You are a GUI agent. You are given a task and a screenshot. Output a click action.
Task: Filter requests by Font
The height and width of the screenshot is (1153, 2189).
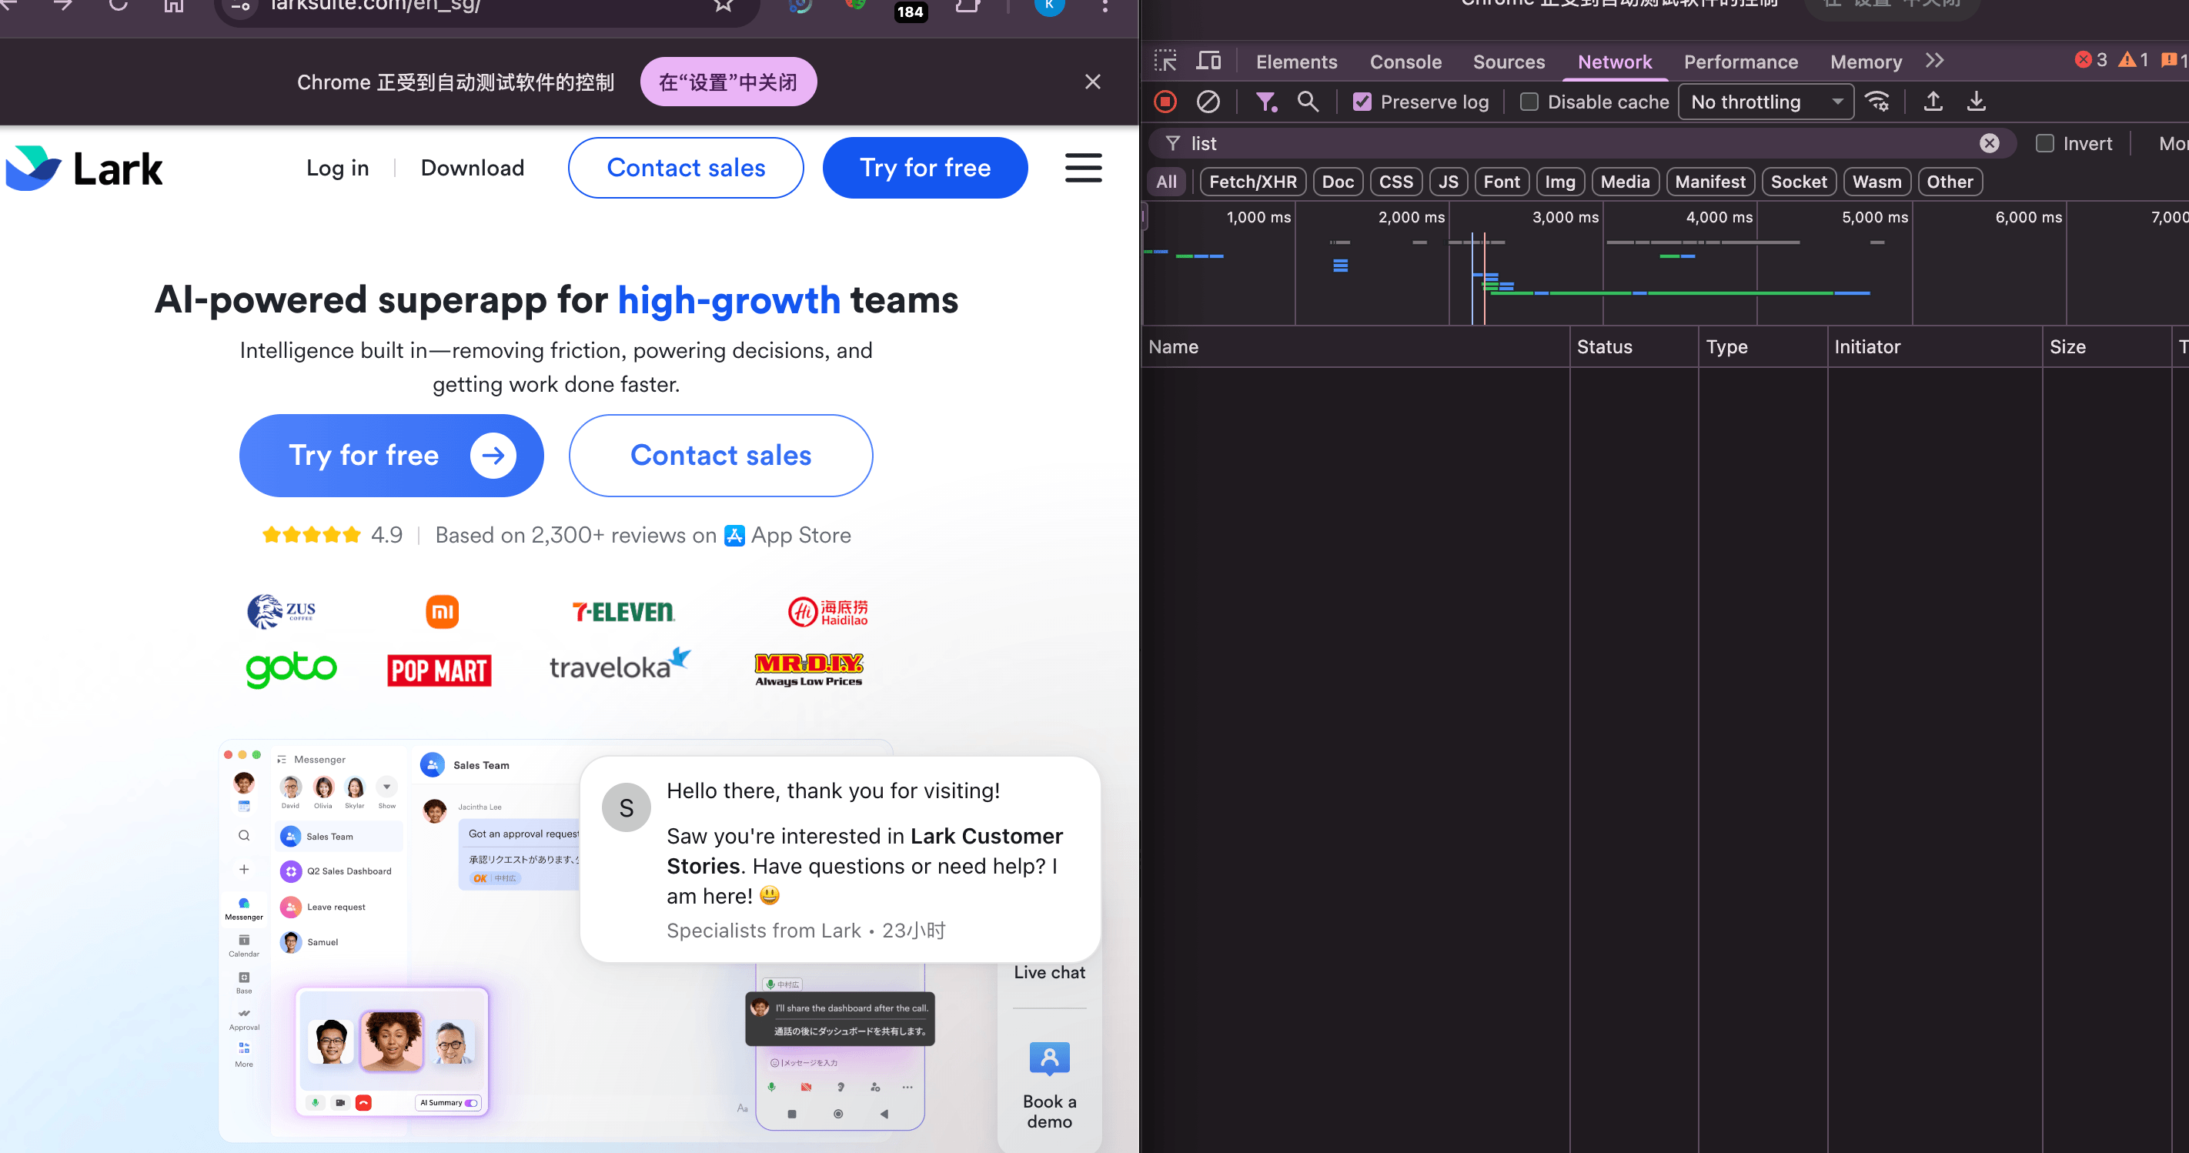[x=1502, y=182]
